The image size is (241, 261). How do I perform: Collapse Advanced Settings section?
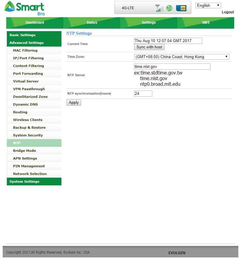click(34, 43)
